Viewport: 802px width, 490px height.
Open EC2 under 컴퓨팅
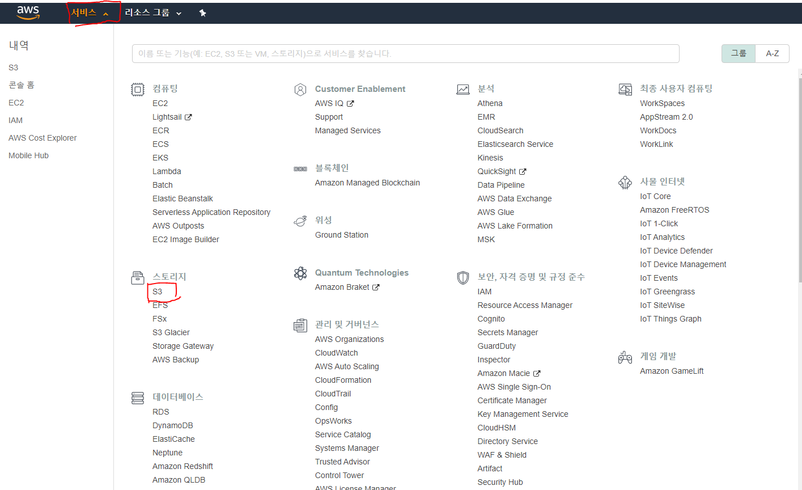[160, 103]
